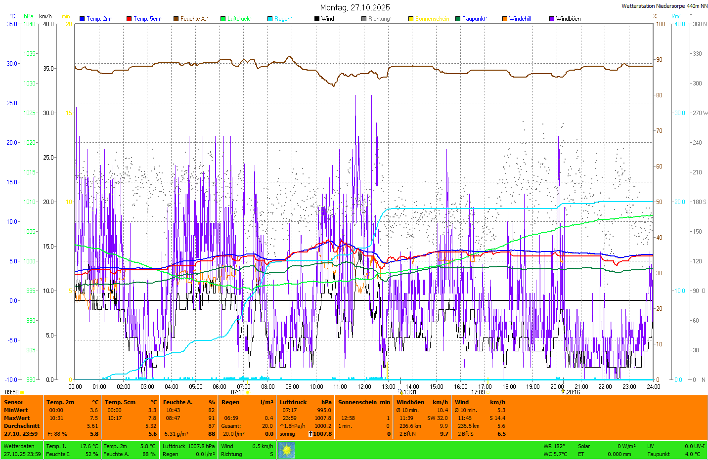Click the moonset marker at 20:16

[563, 392]
